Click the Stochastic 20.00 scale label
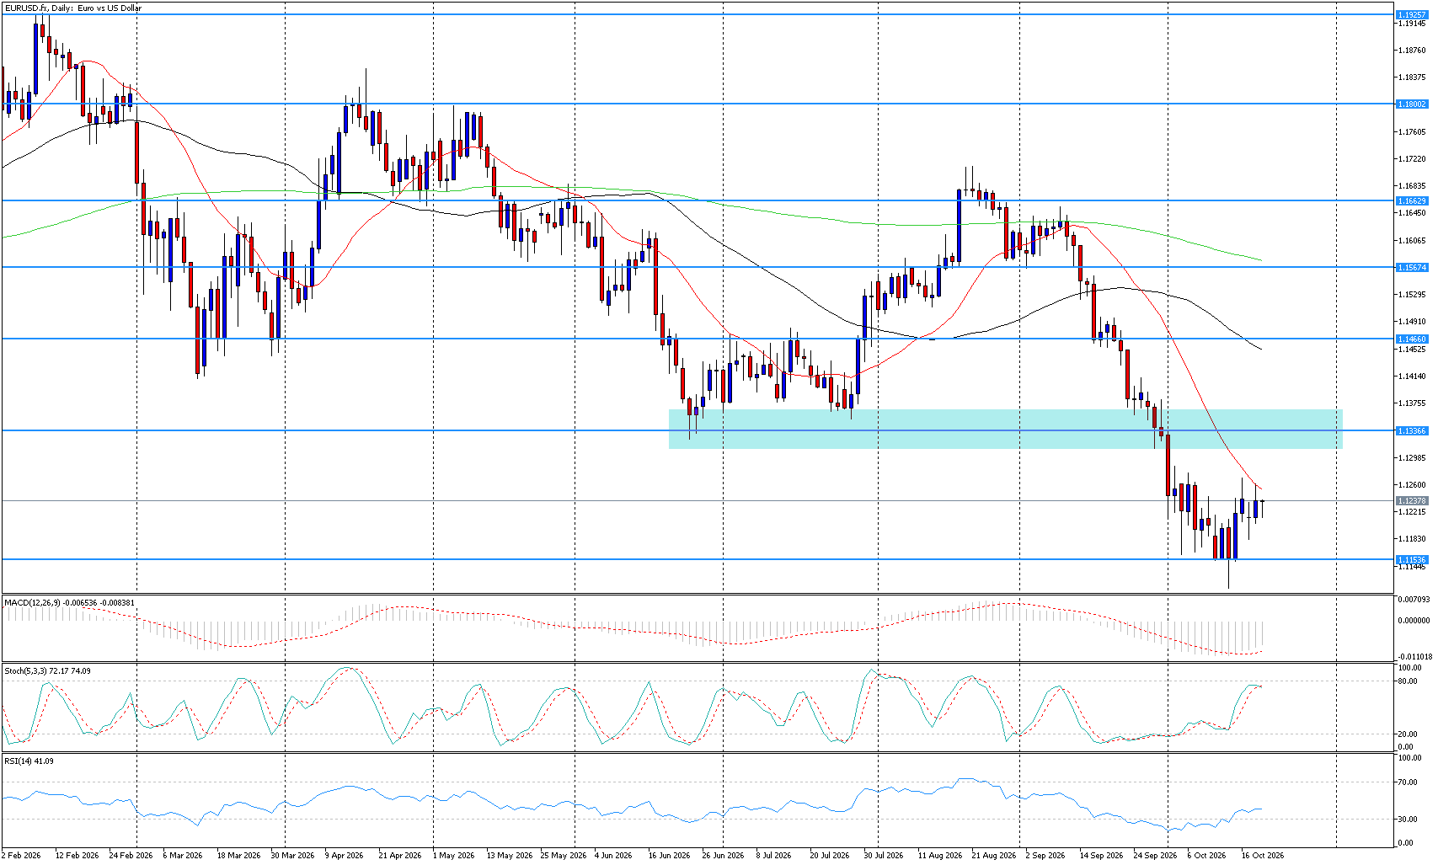The image size is (1438, 865). tap(1409, 734)
